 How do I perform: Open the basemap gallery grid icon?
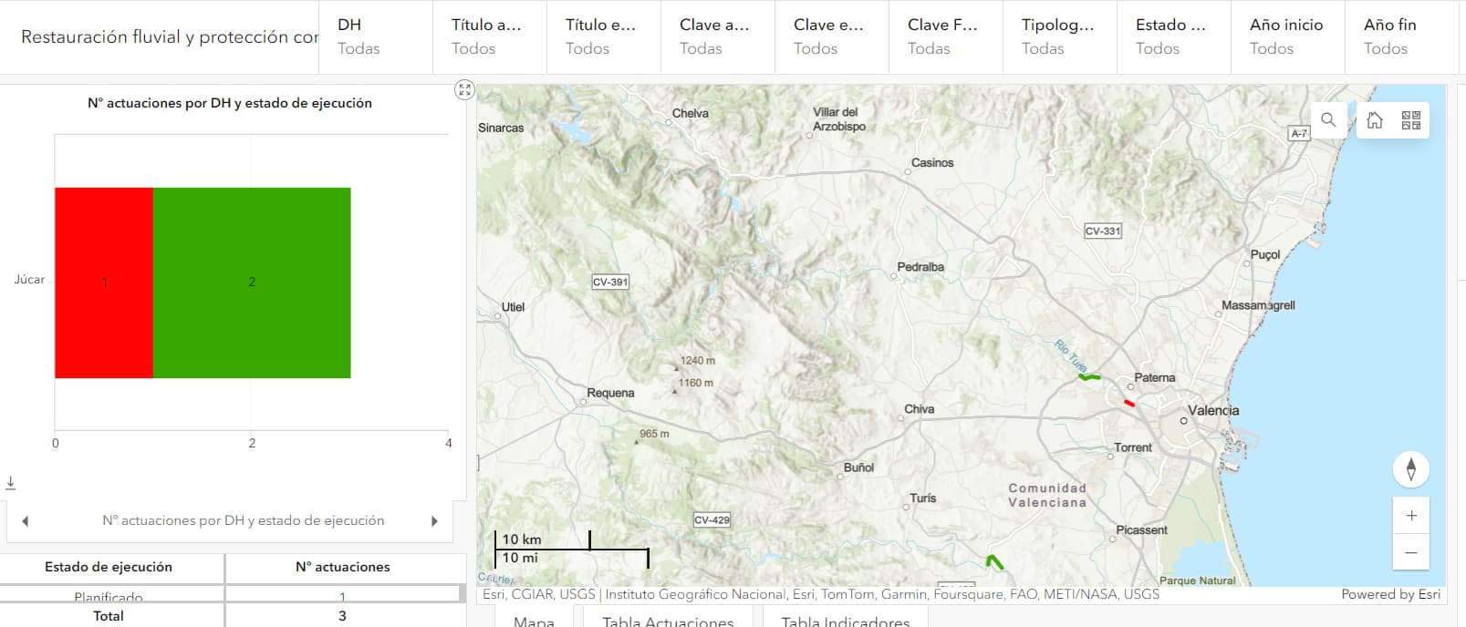click(1410, 120)
